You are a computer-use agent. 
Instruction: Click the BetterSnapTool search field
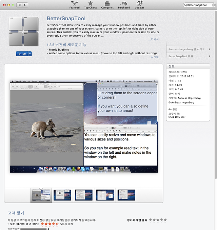(199, 5)
